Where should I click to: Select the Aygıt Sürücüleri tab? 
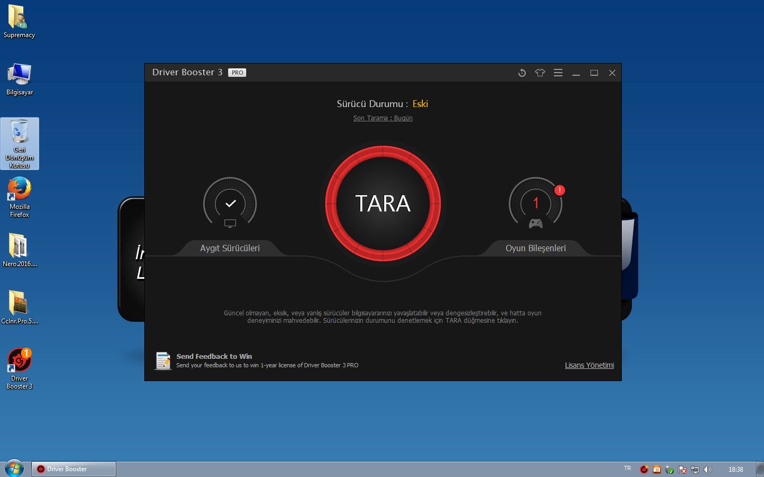pos(230,248)
